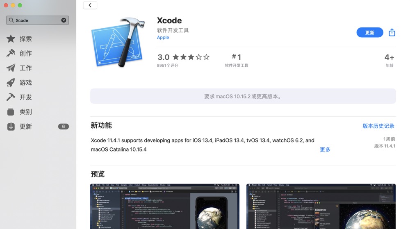
Task: Click the share icon next to update
Action: [x=392, y=32]
